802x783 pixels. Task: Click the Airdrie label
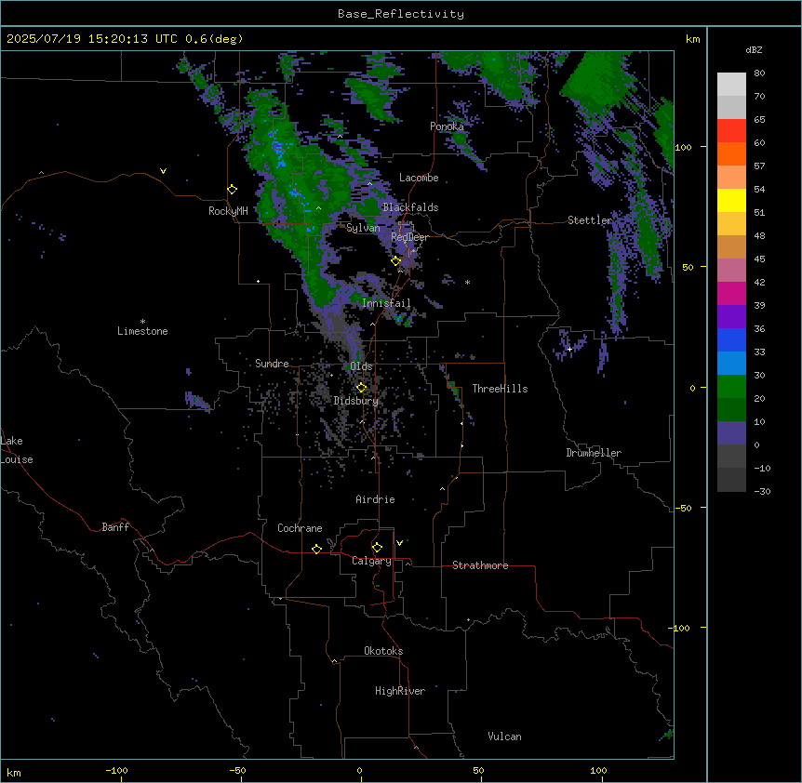[x=376, y=499]
